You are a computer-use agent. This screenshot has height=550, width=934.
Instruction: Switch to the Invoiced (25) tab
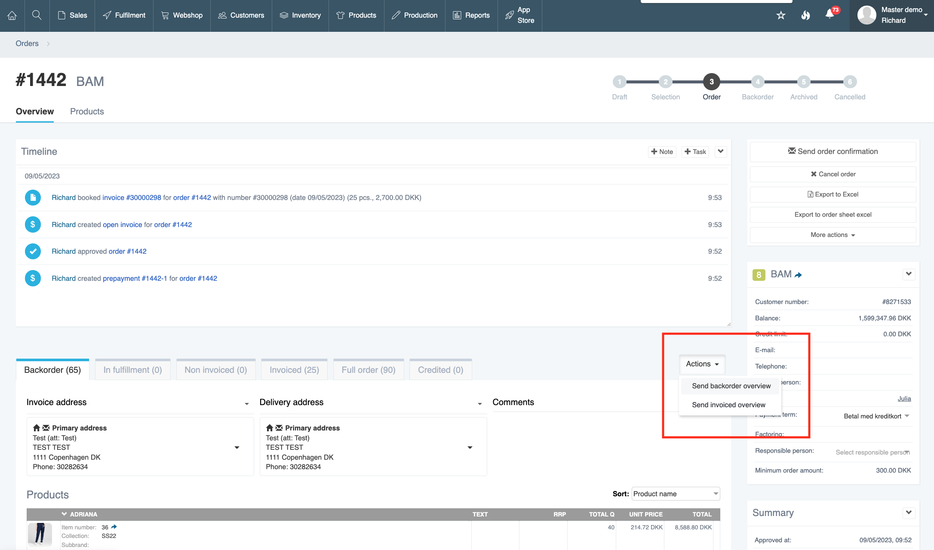(294, 370)
